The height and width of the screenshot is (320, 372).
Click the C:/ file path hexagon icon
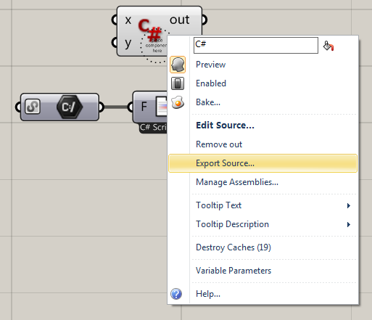coord(70,107)
